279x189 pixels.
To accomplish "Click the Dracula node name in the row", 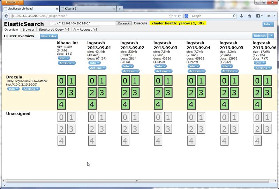I will pos(14,77).
